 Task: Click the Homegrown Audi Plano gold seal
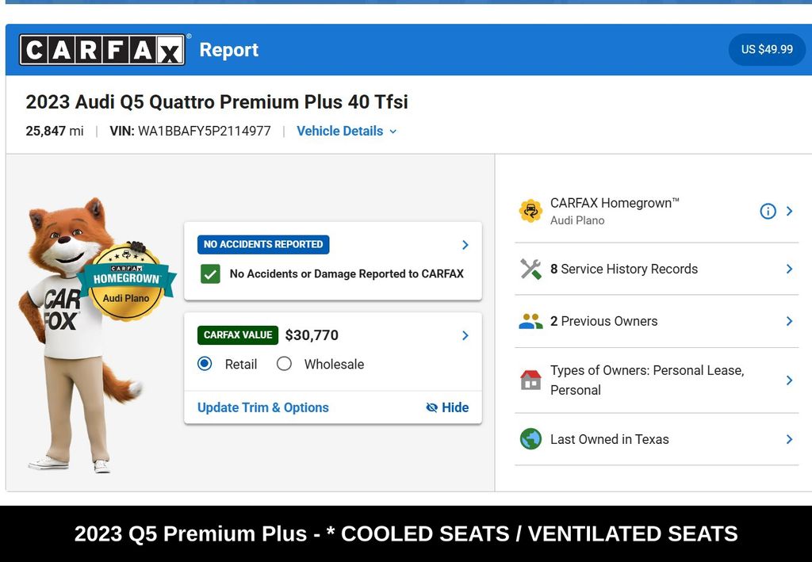pyautogui.click(x=126, y=281)
